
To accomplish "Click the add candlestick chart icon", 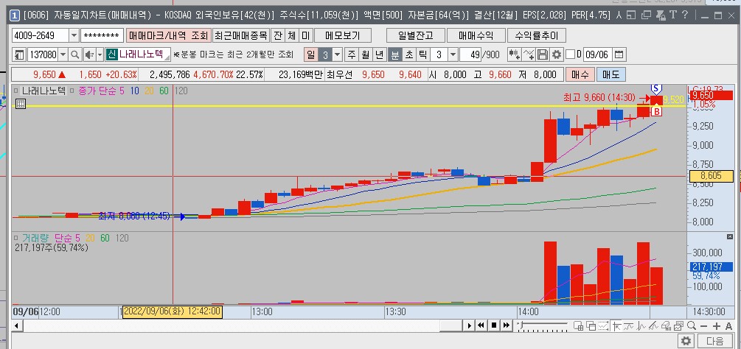I will pos(515,54).
